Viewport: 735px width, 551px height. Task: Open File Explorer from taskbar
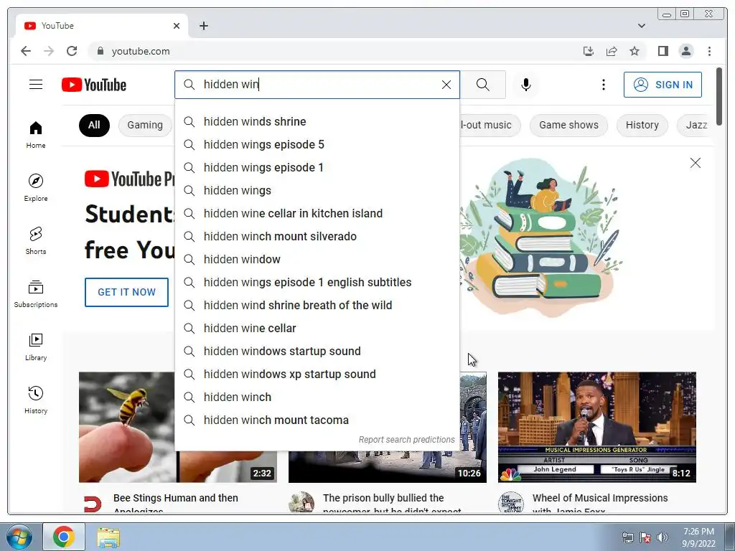point(108,537)
